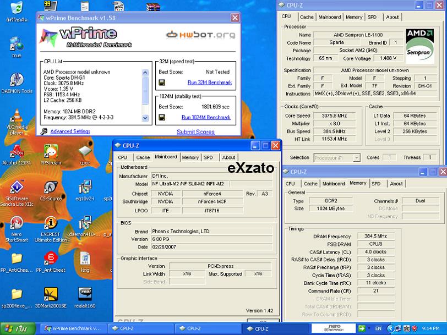
Task: Click the CPU List scrollbar thumb
Action: coord(145,90)
